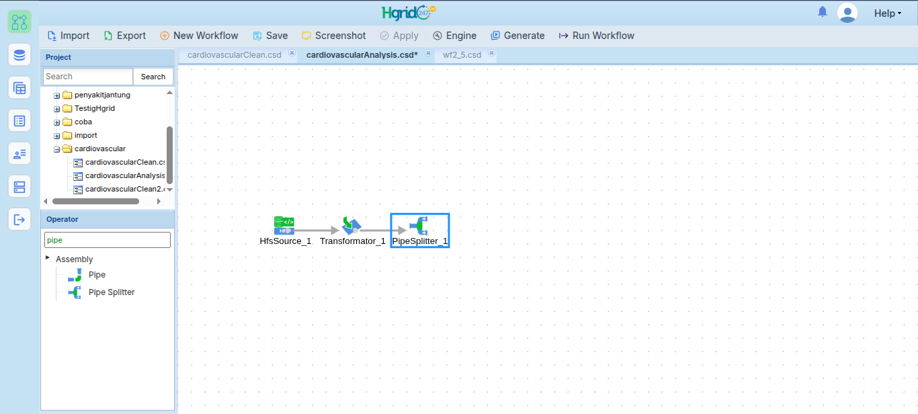
Task: Expand the import folder
Action: pyautogui.click(x=57, y=136)
